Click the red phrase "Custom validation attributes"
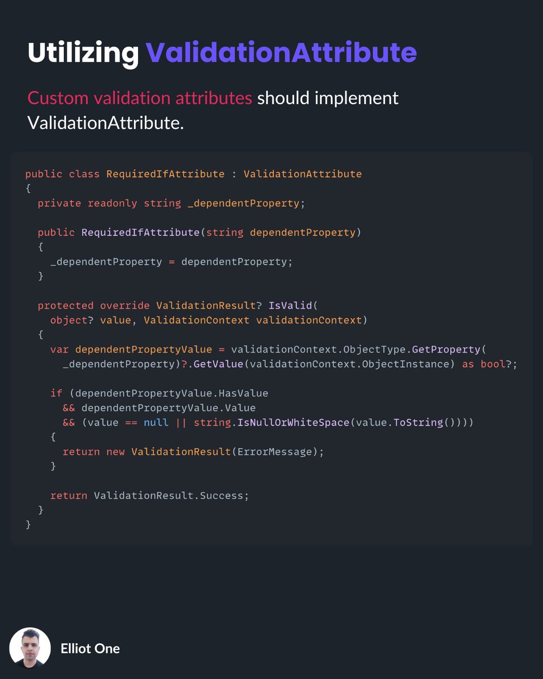This screenshot has width=543, height=679. [x=140, y=98]
